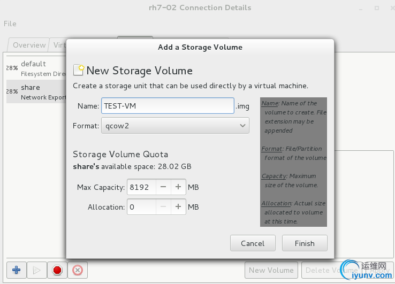Open the File menu
Image resolution: width=395 pixels, height=284 pixels.
point(10,24)
